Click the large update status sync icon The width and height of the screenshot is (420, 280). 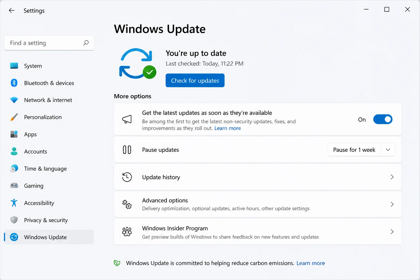click(138, 63)
